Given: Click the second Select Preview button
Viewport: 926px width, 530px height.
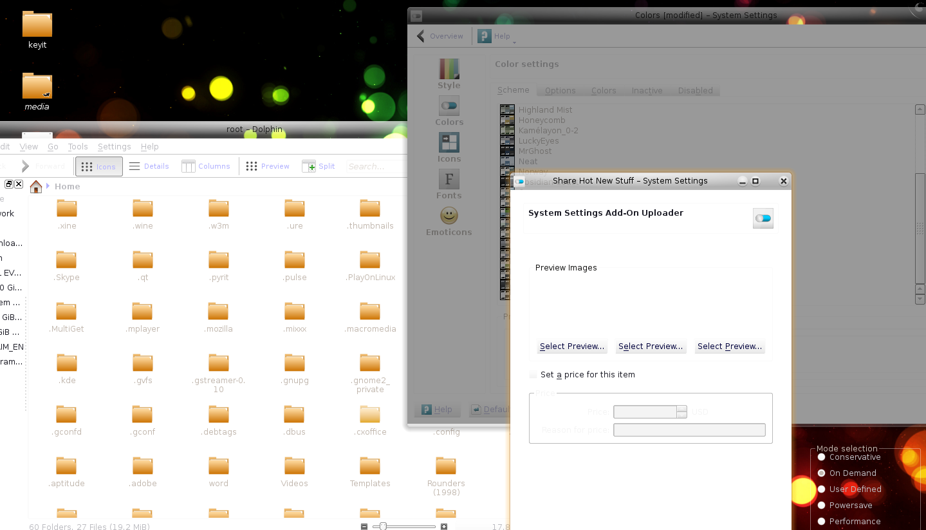Looking at the screenshot, I should 651,346.
